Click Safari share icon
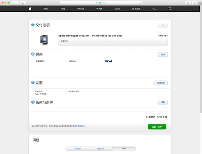The width and height of the screenshot is (202, 154). pyautogui.click(x=189, y=3)
